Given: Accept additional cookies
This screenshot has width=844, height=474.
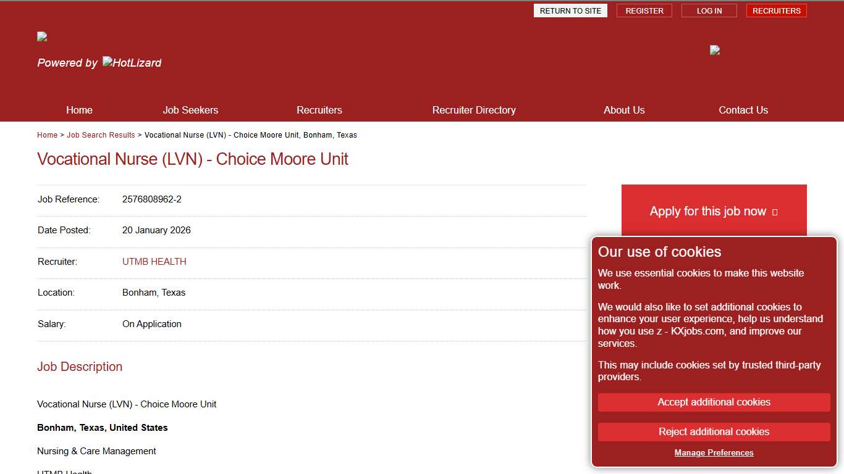Looking at the screenshot, I should tap(714, 402).
